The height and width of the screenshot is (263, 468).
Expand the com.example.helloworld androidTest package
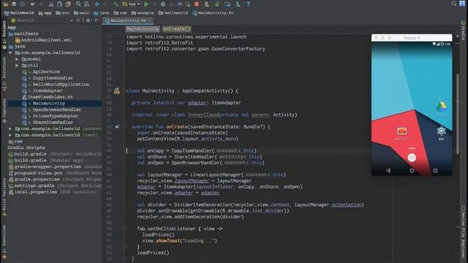click(x=10, y=129)
